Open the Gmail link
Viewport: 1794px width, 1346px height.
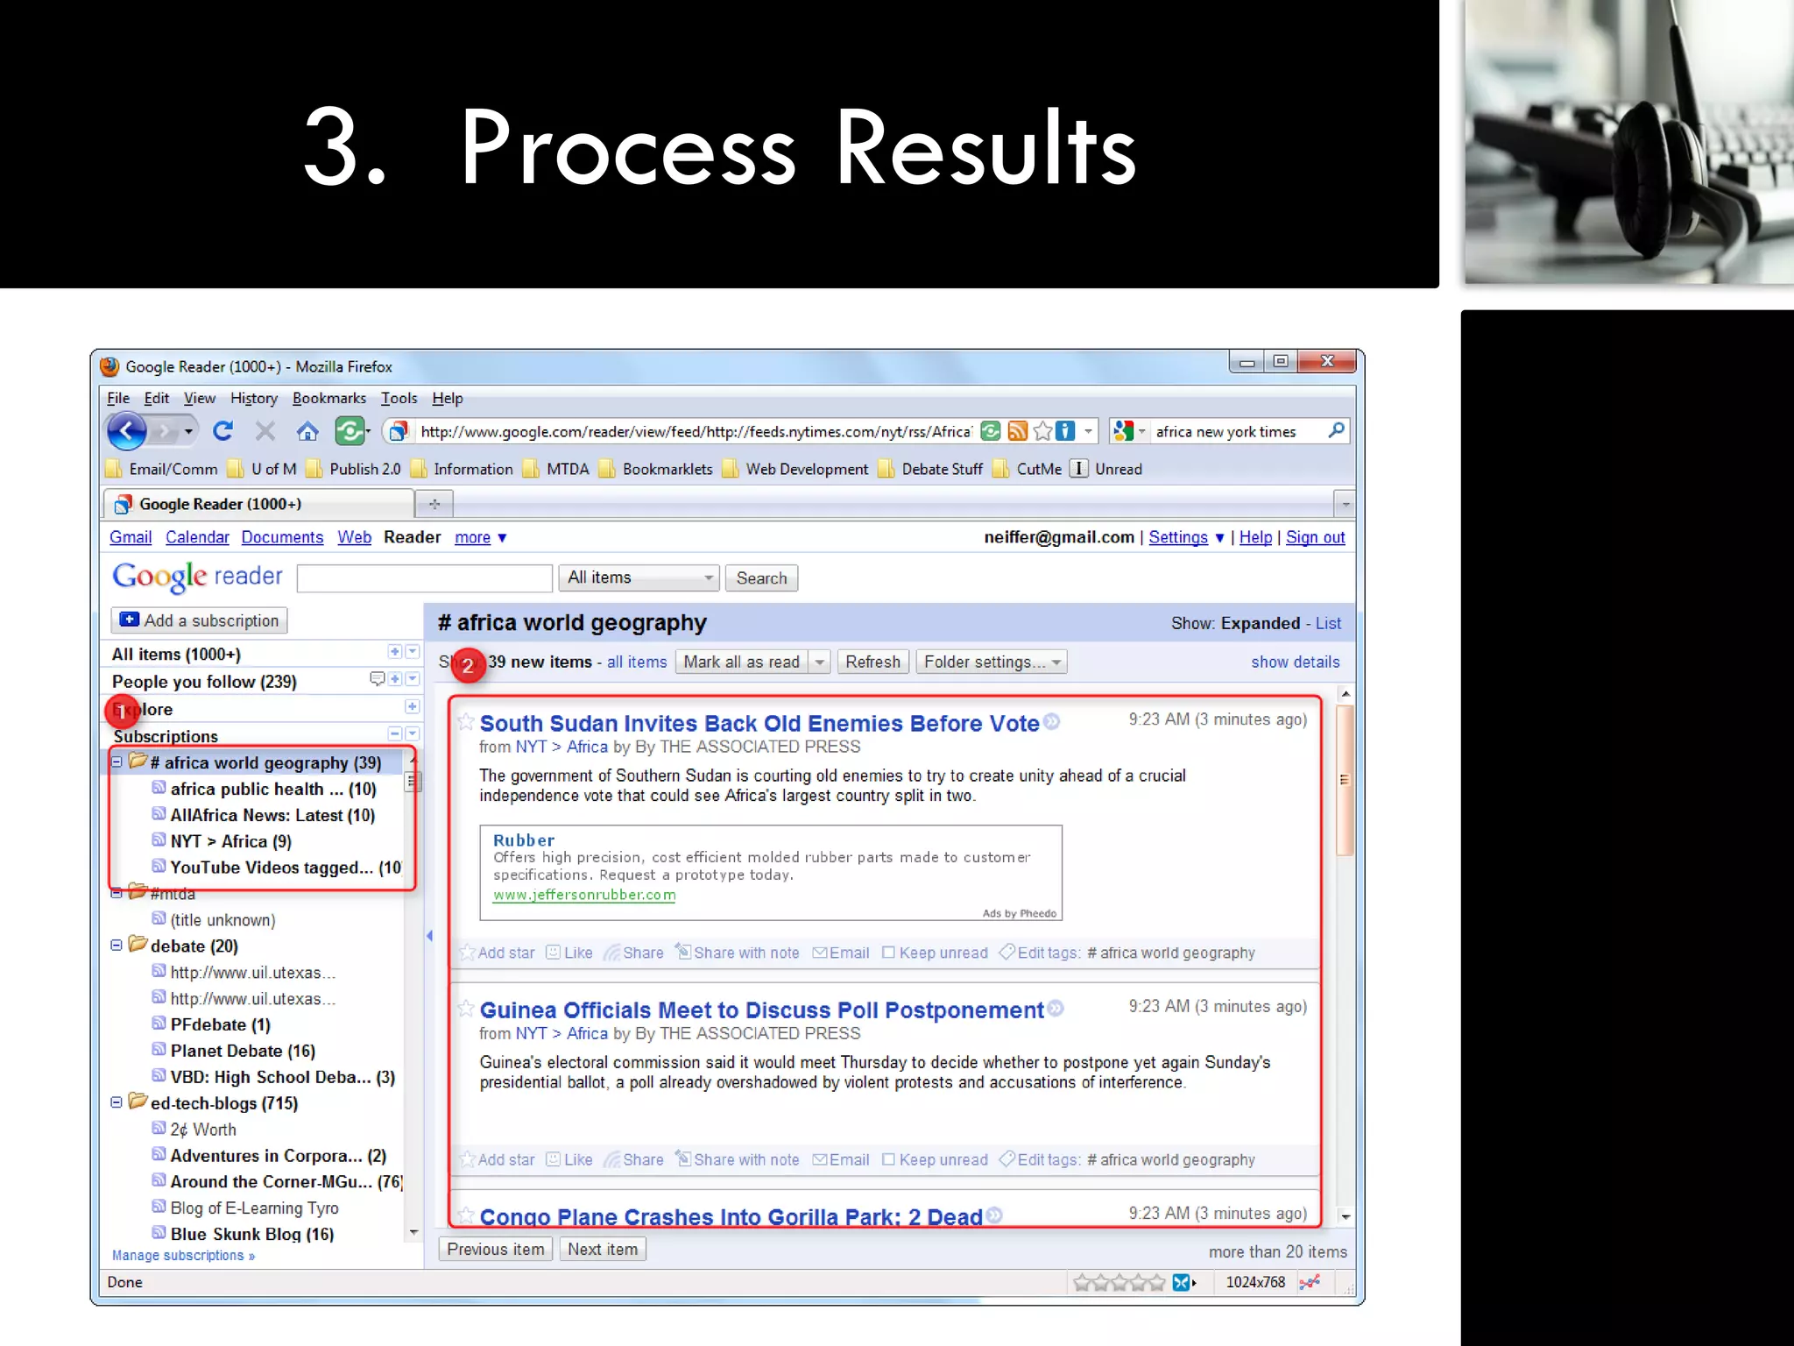pos(131,538)
